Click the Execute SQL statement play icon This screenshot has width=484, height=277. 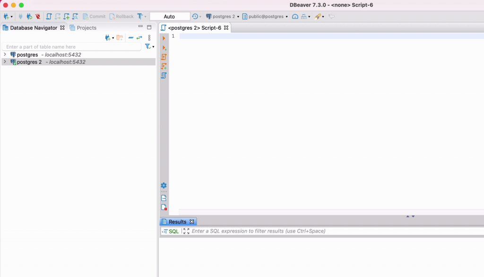click(164, 38)
